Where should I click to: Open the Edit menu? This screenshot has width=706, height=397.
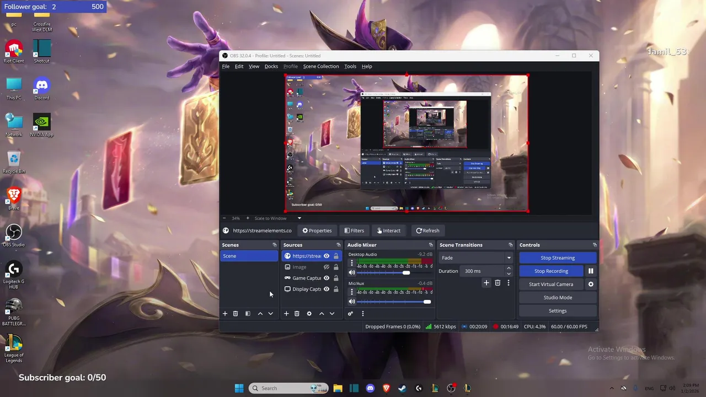tap(239, 66)
